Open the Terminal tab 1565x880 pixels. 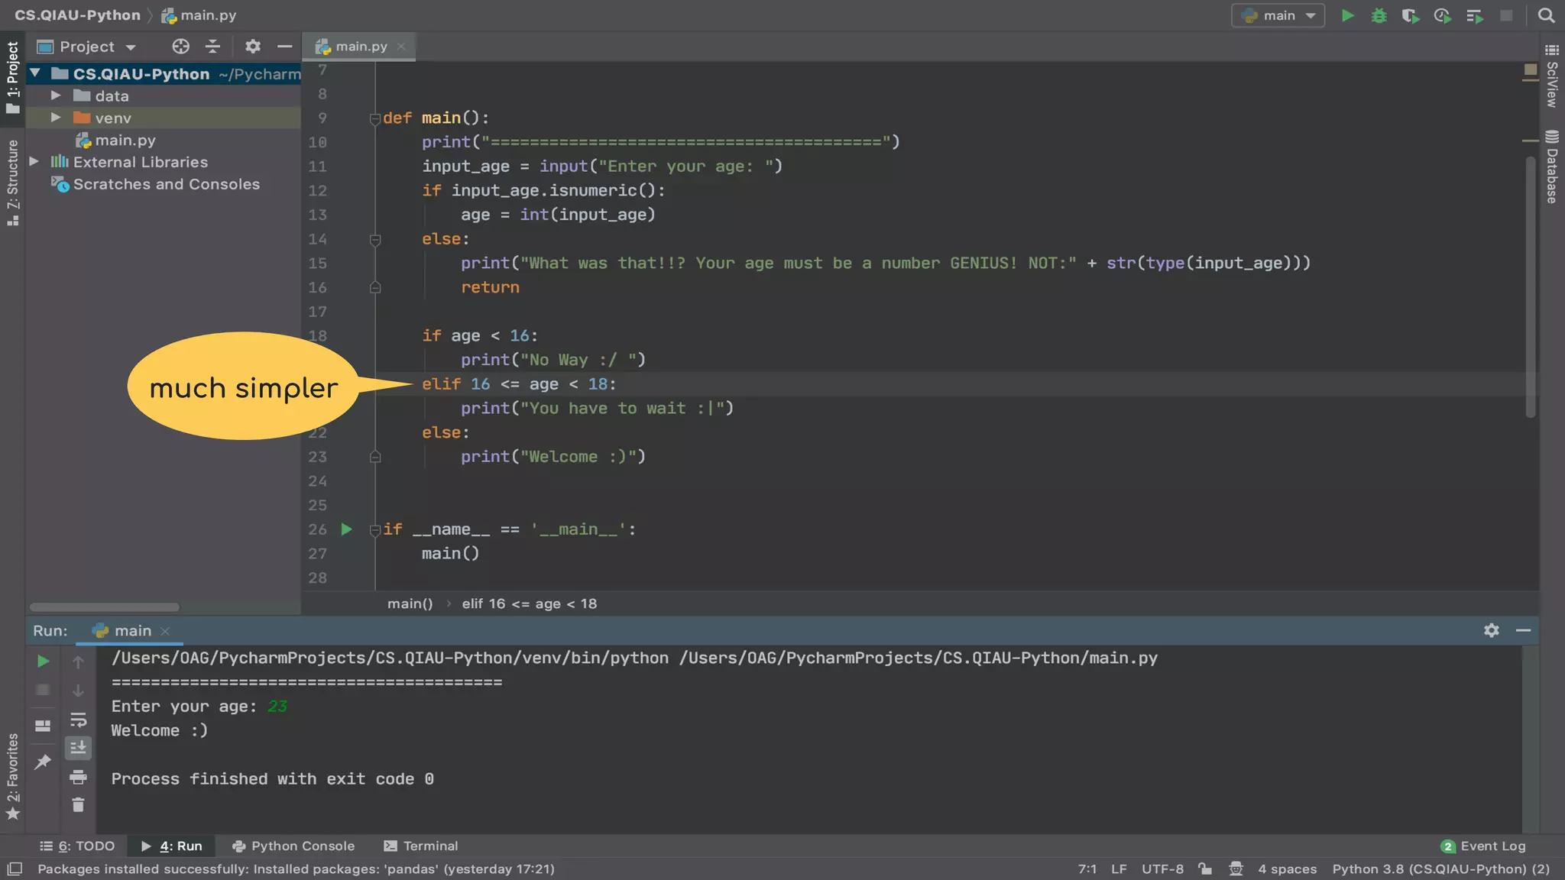coord(420,846)
